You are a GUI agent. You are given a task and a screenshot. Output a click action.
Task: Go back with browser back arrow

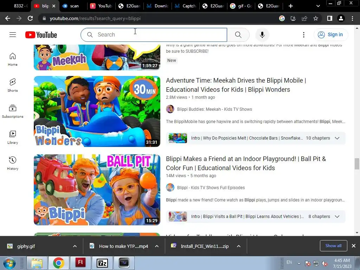[x=8, y=18]
